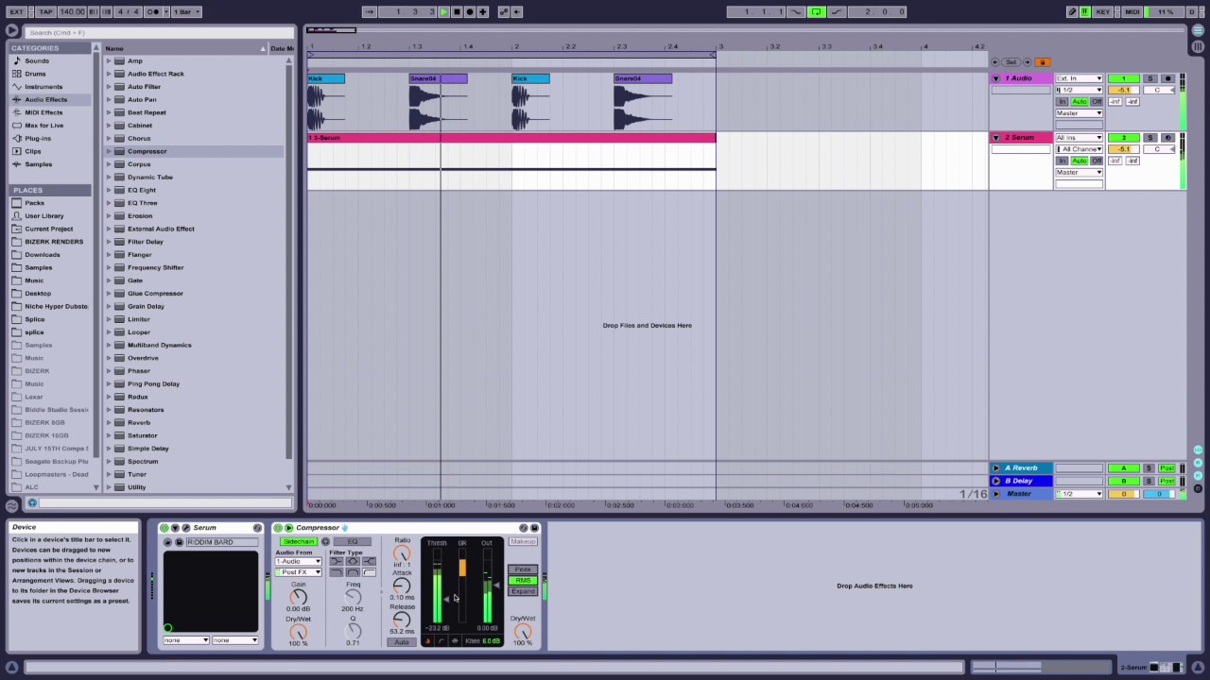Click the Stop button in transport bar
This screenshot has height=680, width=1210.
457,11
